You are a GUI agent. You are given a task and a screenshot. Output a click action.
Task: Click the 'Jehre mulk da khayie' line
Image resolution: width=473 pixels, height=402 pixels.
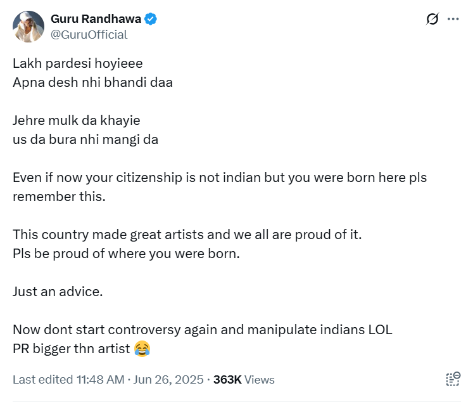[77, 120]
